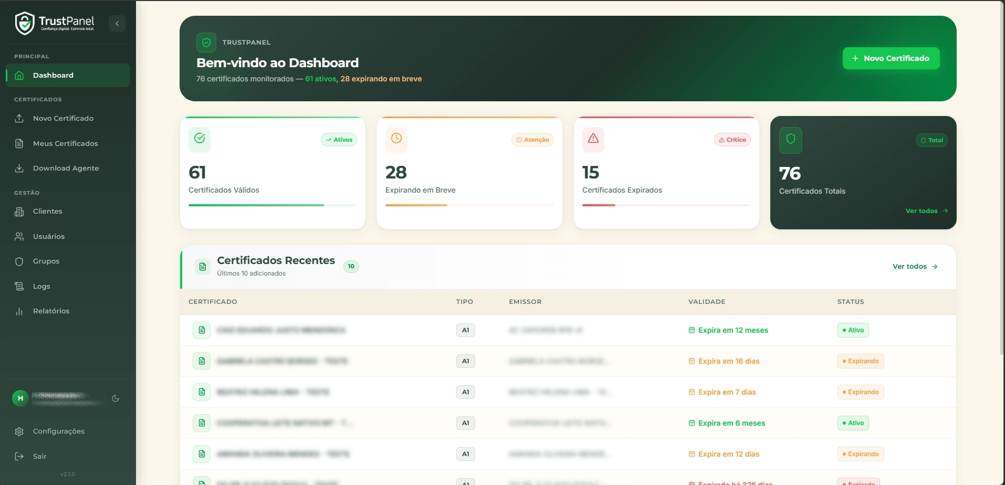Open the Relatórios page

(68, 311)
